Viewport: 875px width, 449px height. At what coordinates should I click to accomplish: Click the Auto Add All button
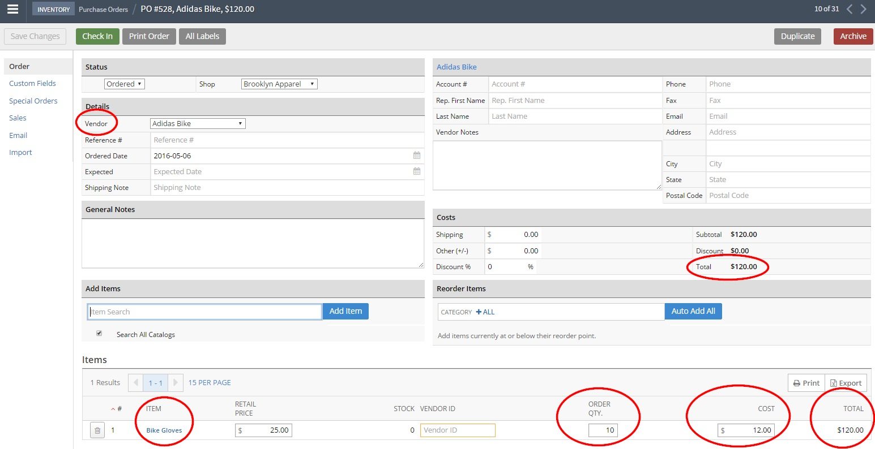(693, 311)
